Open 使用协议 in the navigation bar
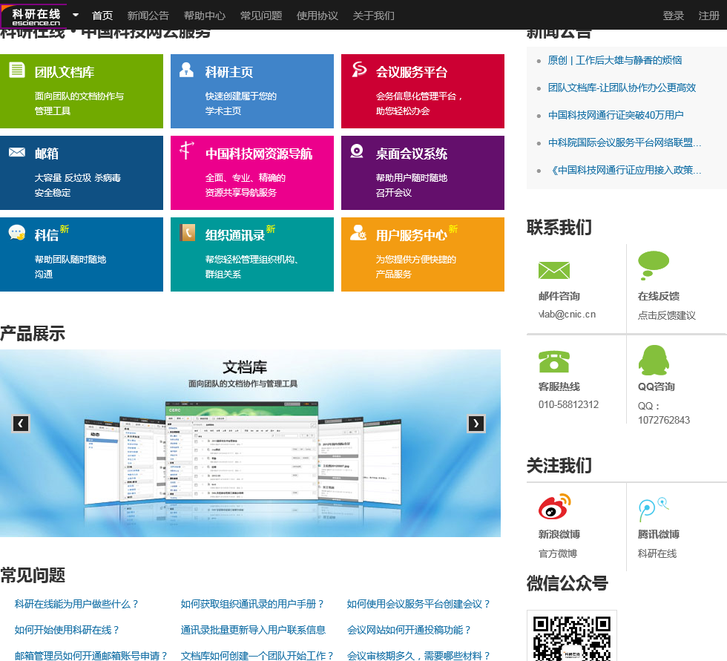This screenshot has height=661, width=727. click(x=318, y=16)
